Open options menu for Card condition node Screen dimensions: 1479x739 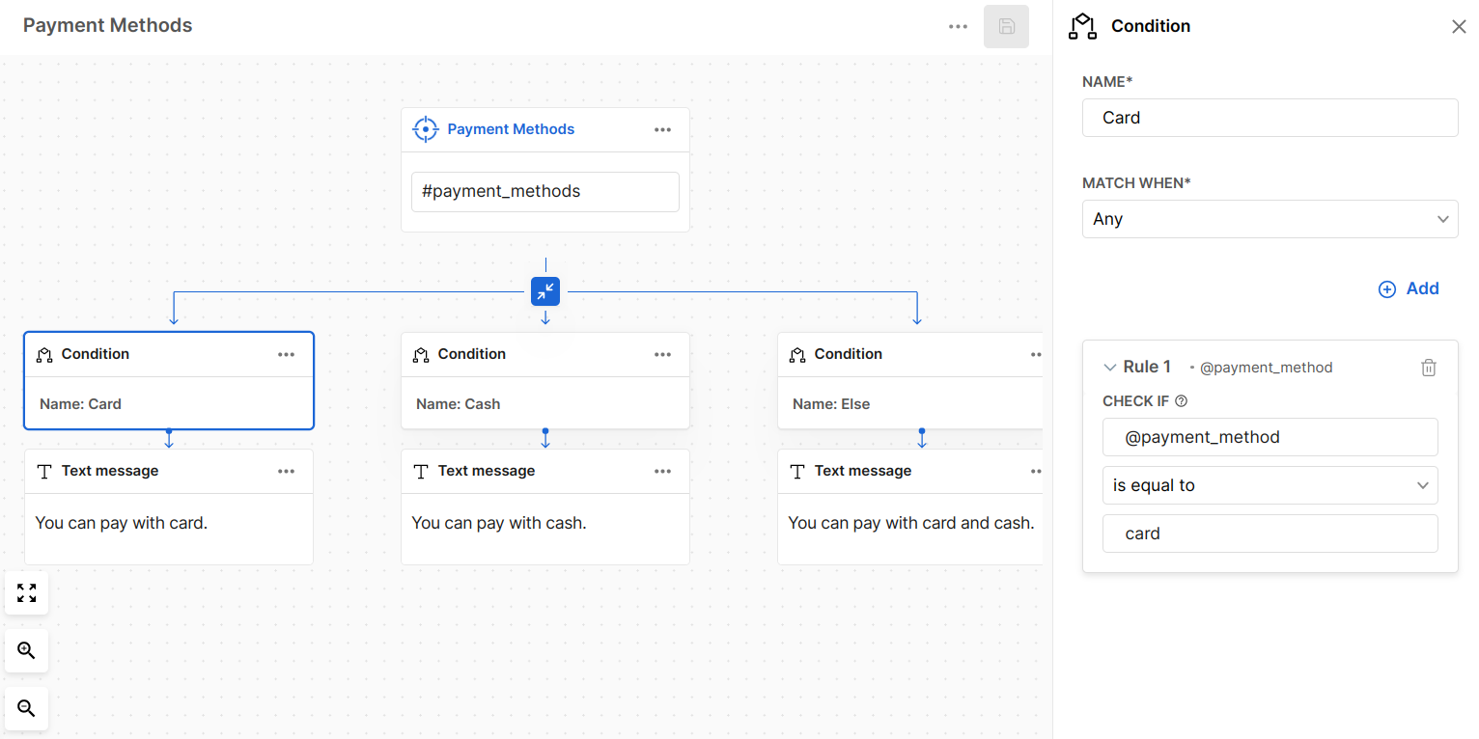[287, 354]
